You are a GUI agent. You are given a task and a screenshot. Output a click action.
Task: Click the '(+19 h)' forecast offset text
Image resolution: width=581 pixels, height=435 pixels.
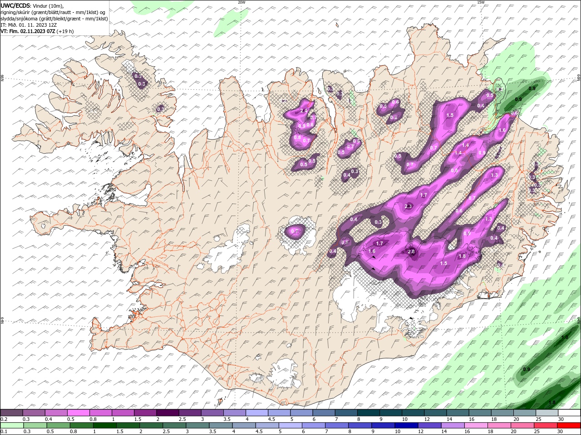[65, 31]
